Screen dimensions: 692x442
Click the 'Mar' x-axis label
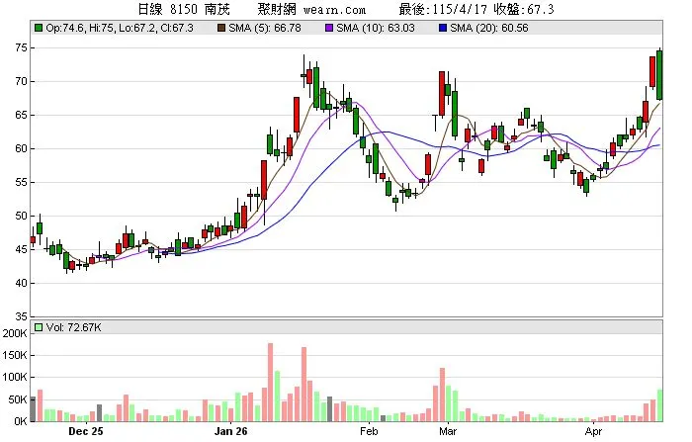pos(448,431)
